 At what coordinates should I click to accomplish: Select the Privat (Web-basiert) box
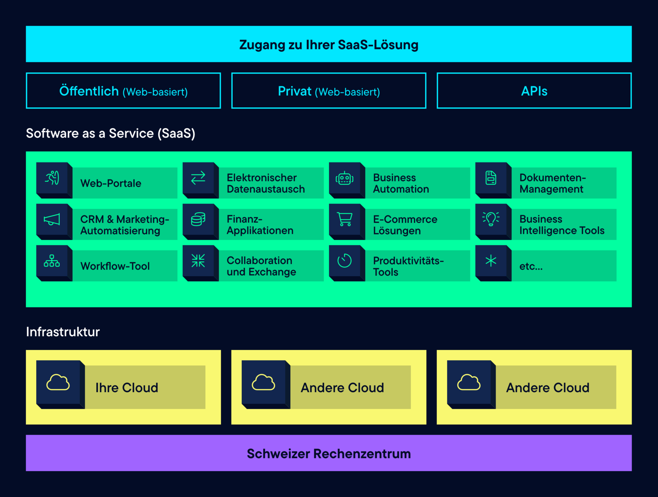329,91
